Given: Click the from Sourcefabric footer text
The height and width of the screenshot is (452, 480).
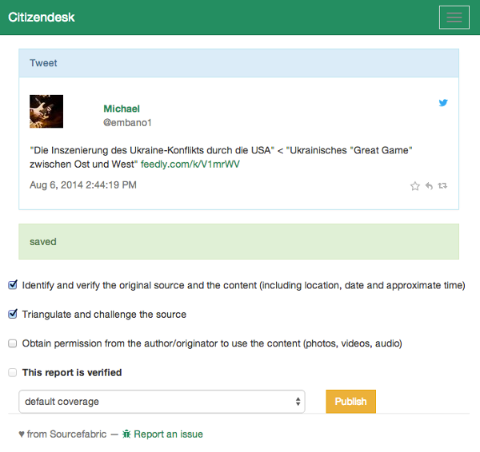Looking at the screenshot, I should pos(66,434).
